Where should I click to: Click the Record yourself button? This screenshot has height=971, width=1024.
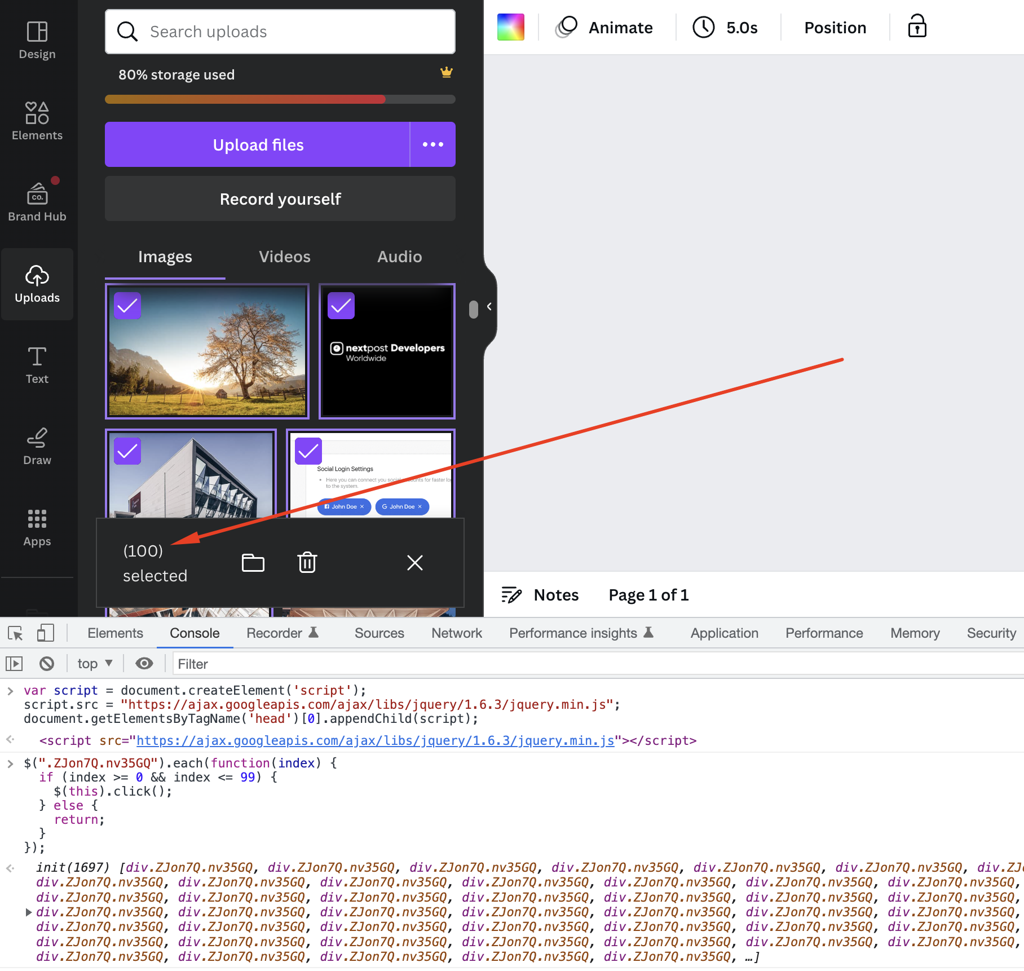tap(280, 198)
